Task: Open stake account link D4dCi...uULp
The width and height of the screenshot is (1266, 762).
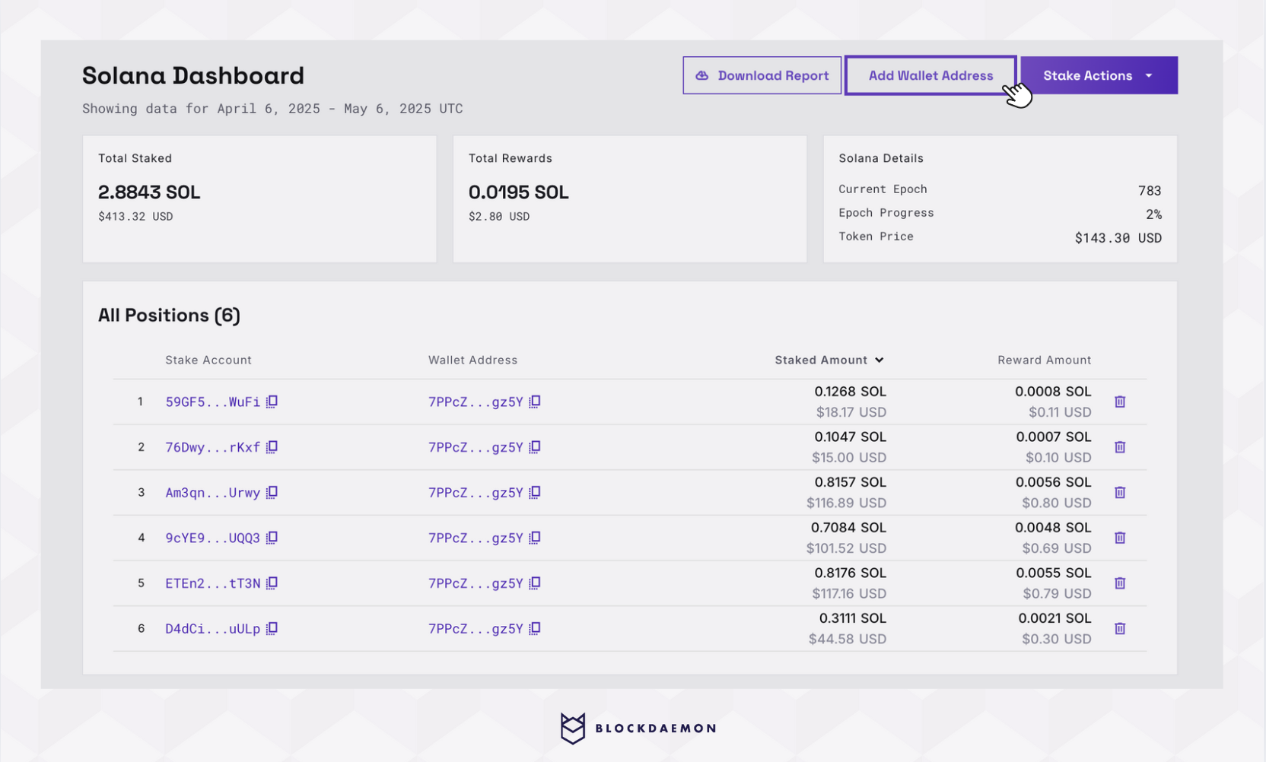Action: tap(213, 629)
